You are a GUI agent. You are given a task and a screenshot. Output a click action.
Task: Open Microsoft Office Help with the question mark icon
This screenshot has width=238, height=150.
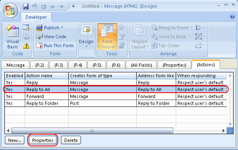[x=232, y=16]
